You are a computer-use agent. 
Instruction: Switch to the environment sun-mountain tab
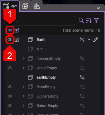[x=37, y=6]
